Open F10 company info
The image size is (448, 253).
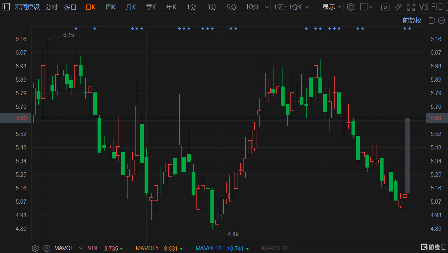[437, 7]
